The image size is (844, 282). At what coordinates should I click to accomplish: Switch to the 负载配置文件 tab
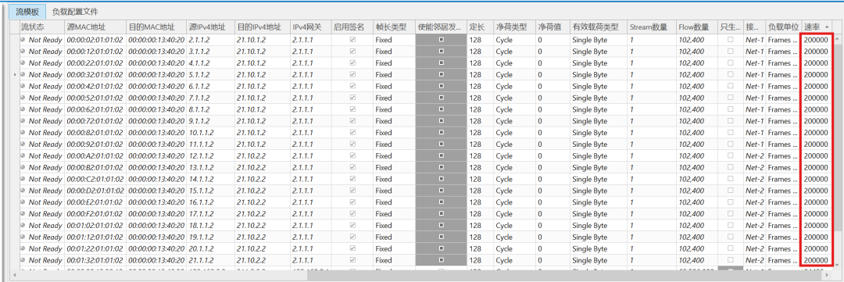point(75,11)
